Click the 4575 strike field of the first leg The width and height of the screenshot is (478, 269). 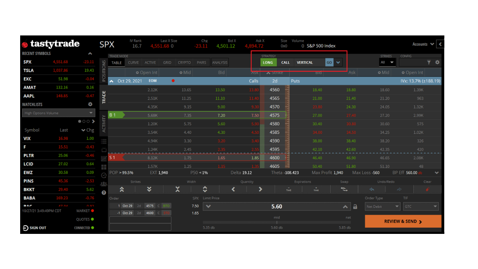pos(150,206)
